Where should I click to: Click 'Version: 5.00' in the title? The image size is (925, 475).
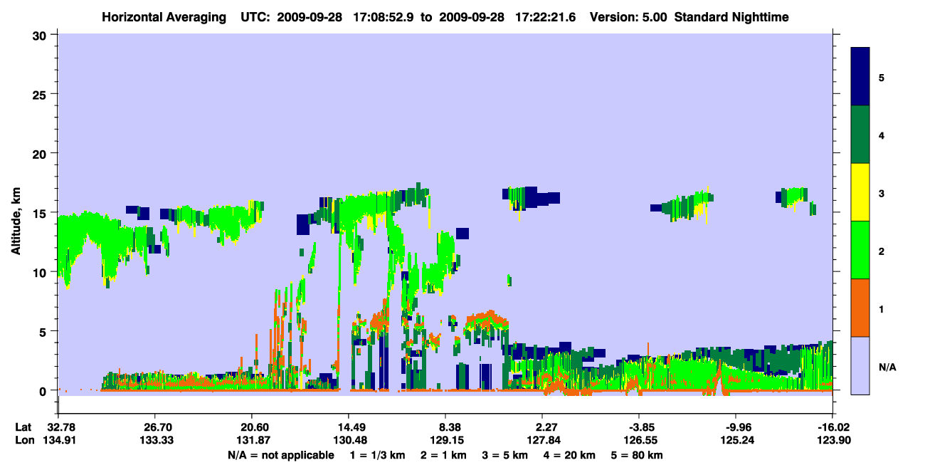(629, 16)
